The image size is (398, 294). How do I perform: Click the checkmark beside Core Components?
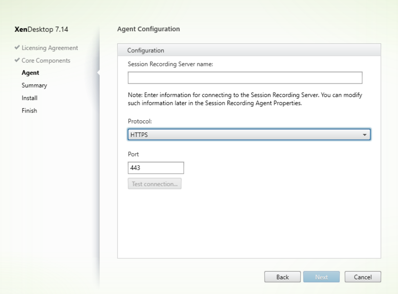pos(18,61)
